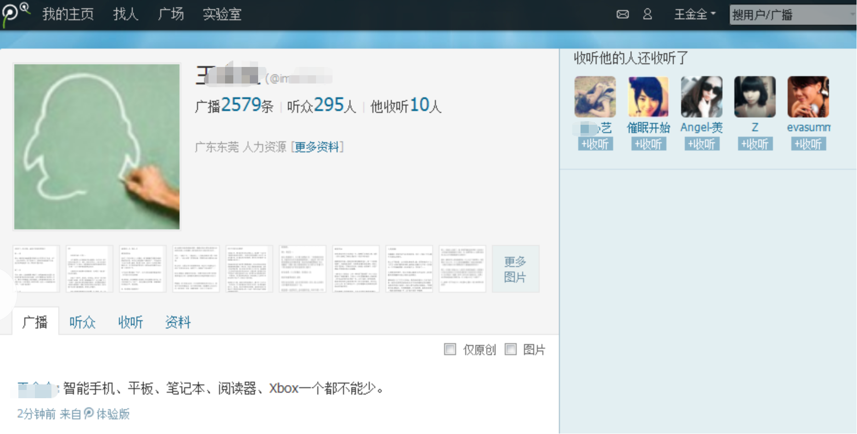Viewport: 857px width, 434px height.
Task: Click +收听 under the user ending 艺
Action: coord(595,144)
